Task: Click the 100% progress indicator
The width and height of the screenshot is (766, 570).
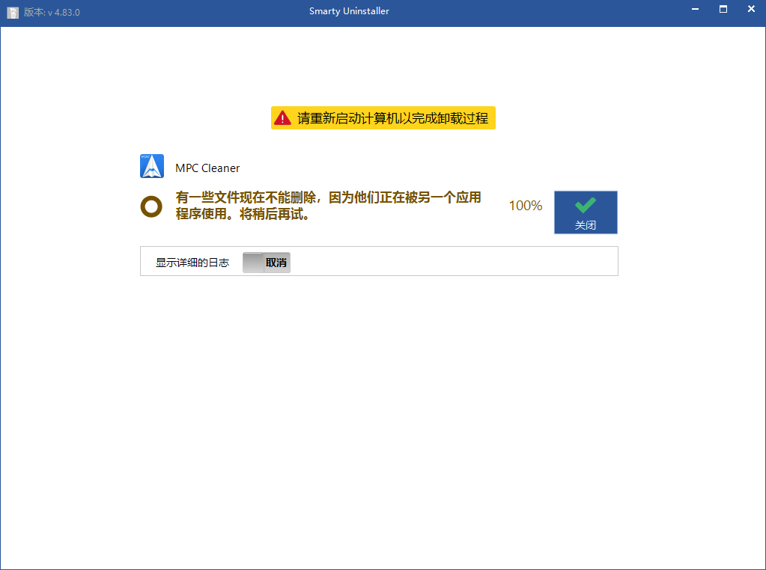Action: pos(524,205)
